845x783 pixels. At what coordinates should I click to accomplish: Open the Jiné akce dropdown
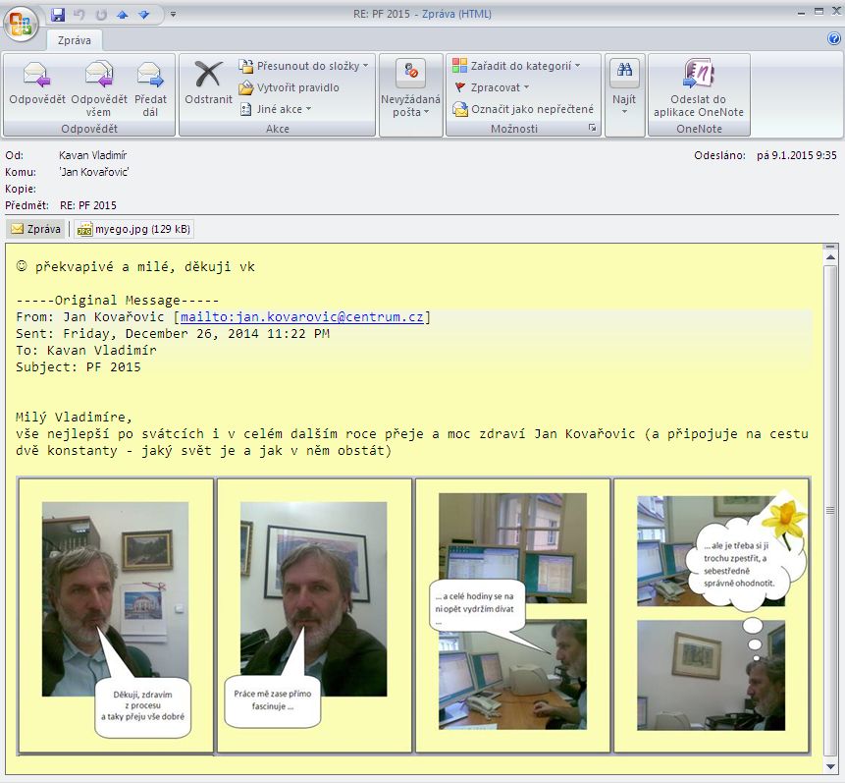[308, 109]
